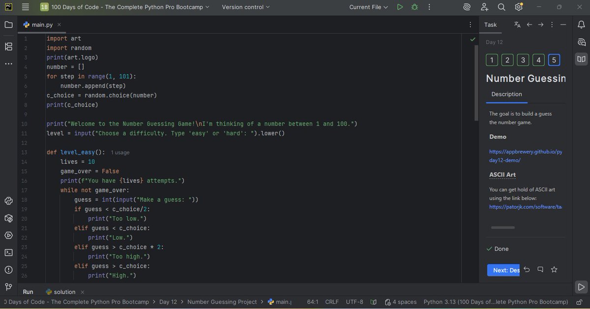Click Day 12 breadcrumb in navigation bar
Screen dimensions: 590x309
(x=168, y=302)
